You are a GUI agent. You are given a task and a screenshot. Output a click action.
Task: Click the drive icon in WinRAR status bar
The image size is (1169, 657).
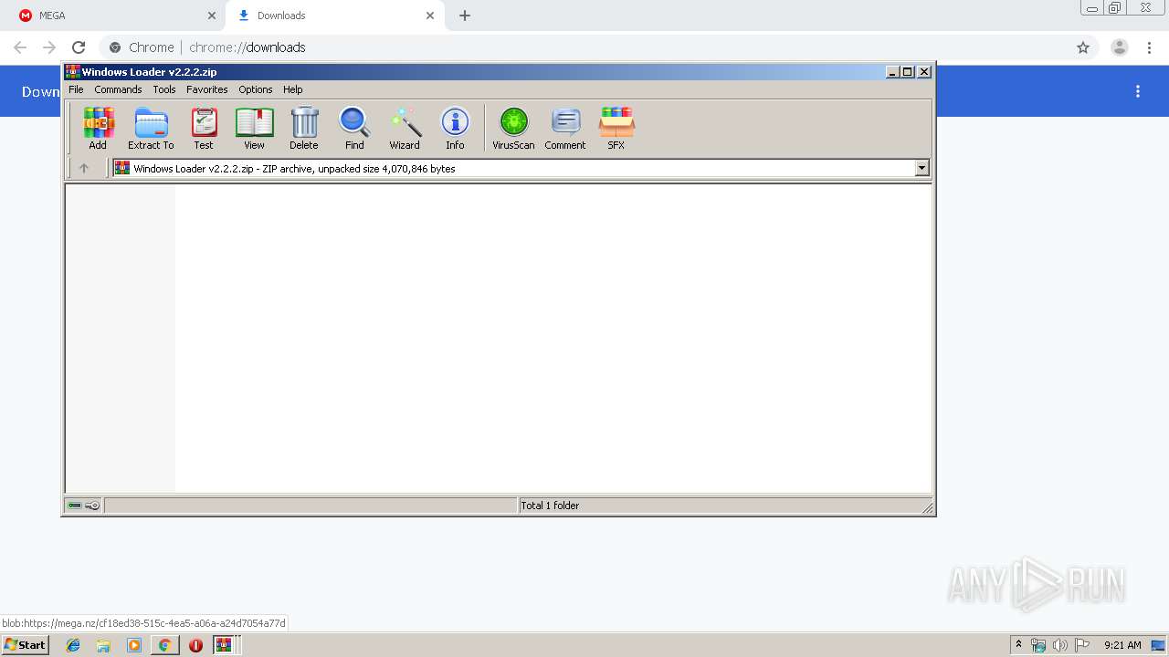(75, 506)
